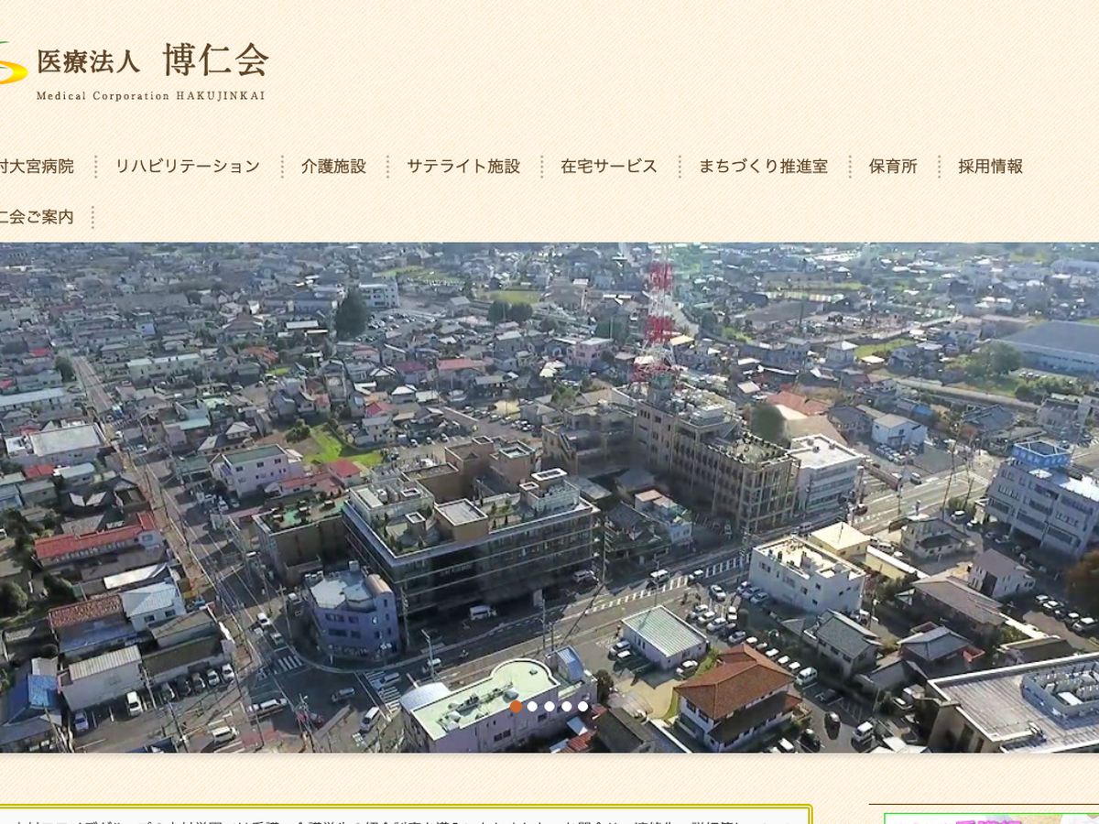This screenshot has height=824, width=1099.
Task: Open the 会ご案内 menu item
Action: tap(37, 217)
